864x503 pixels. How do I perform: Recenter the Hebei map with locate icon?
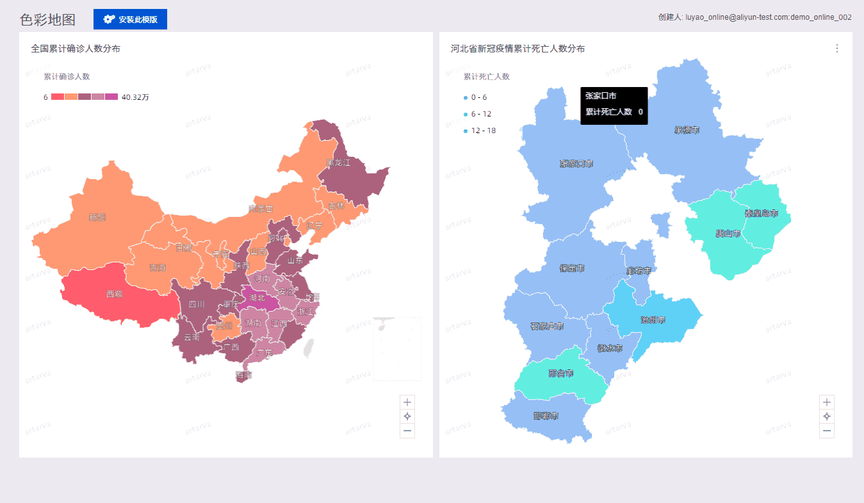pos(827,416)
